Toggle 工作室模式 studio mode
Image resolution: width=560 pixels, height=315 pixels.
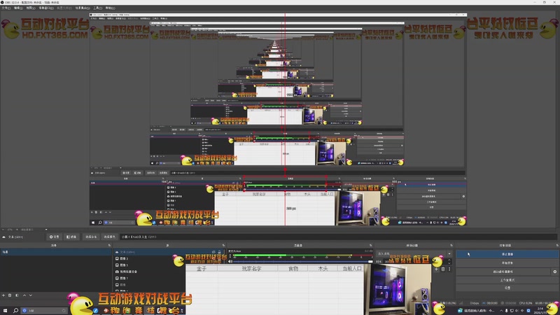point(507,280)
